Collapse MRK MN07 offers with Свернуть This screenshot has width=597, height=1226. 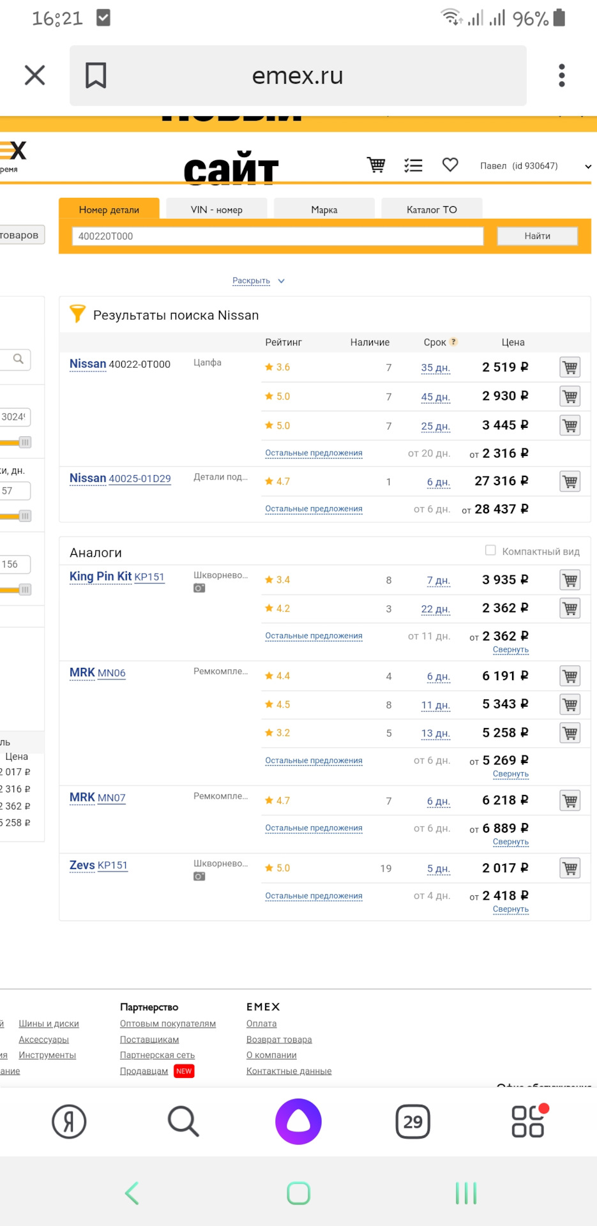(x=511, y=842)
